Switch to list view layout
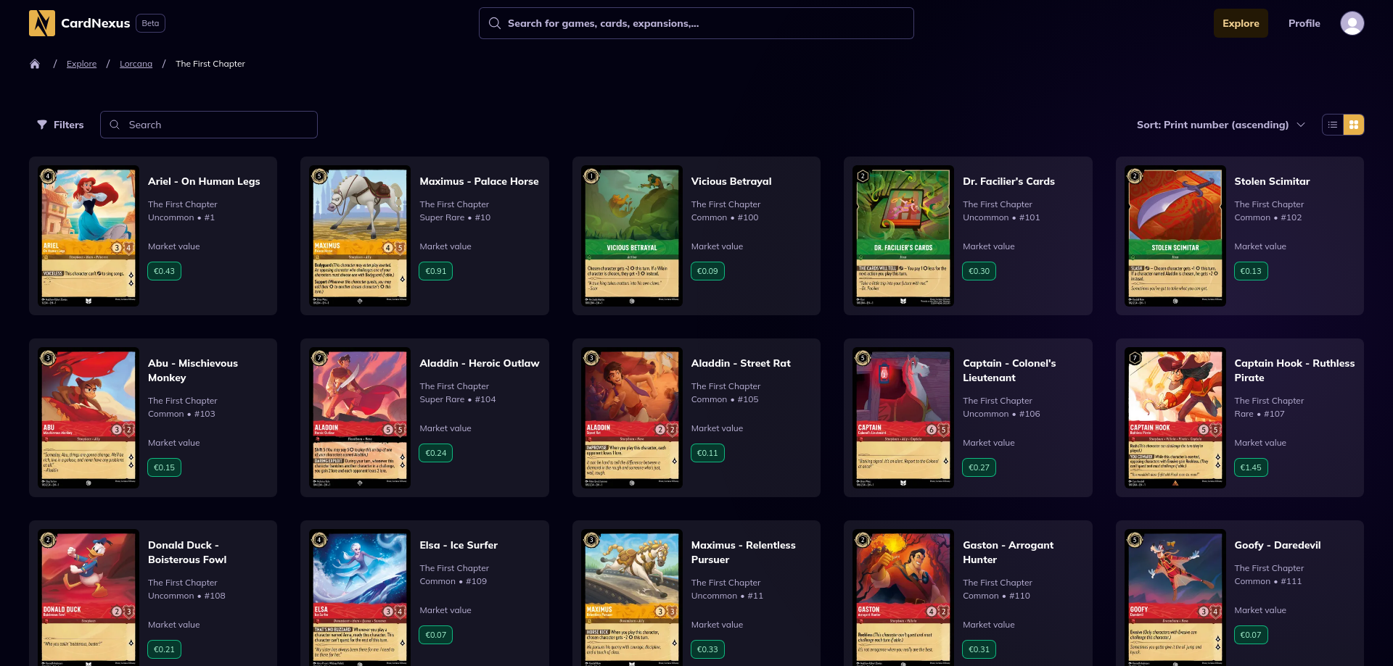Image resolution: width=1393 pixels, height=666 pixels. [1333, 125]
